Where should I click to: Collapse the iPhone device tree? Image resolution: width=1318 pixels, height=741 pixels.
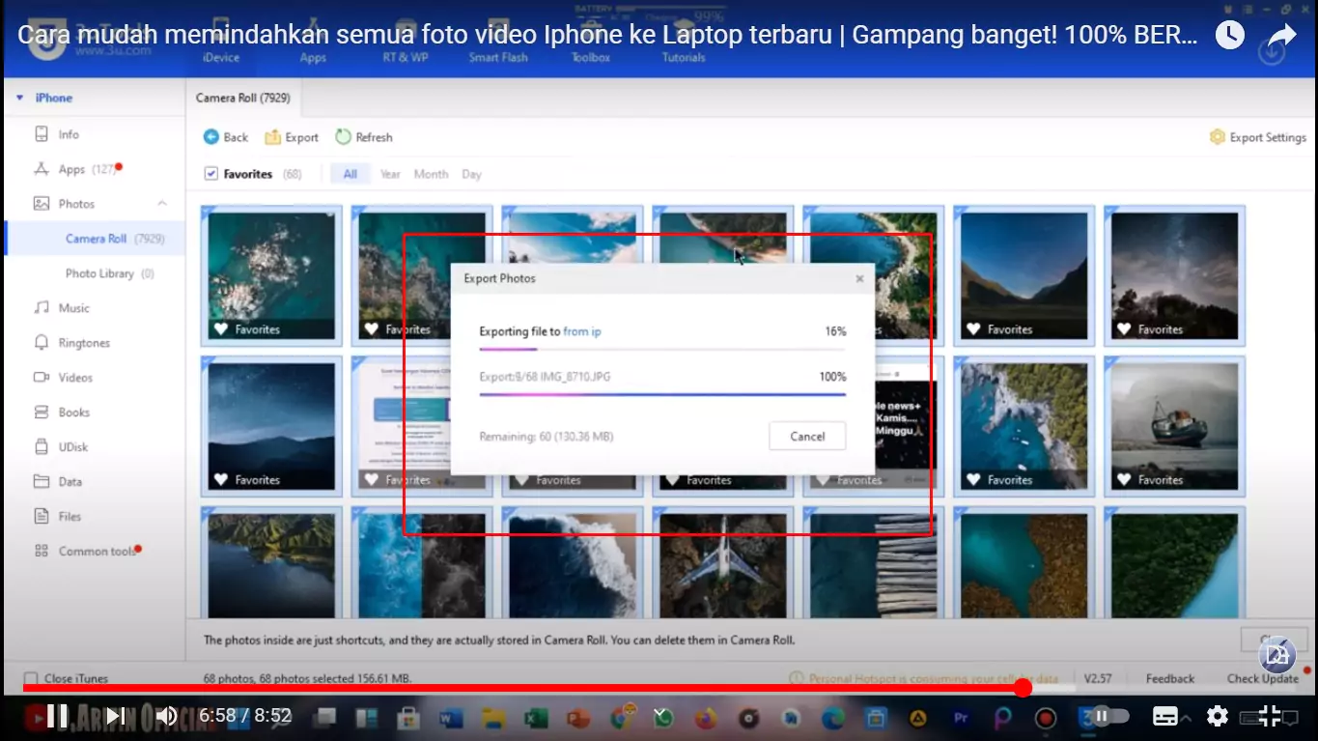pos(19,98)
